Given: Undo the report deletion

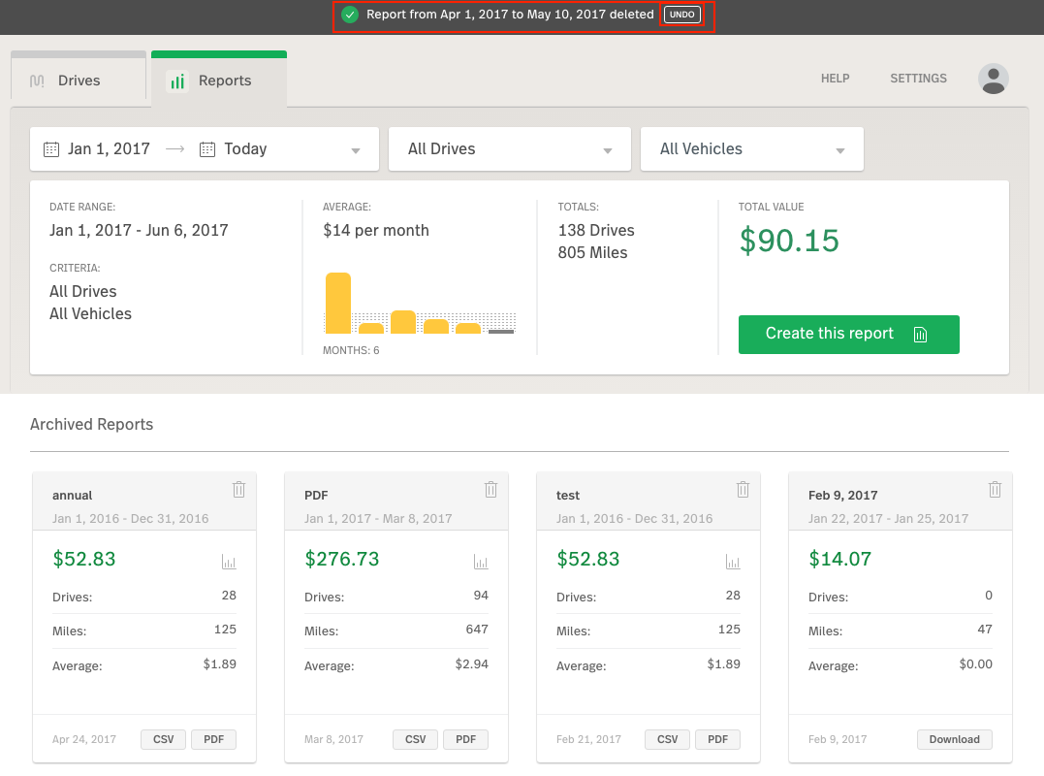Looking at the screenshot, I should click(681, 15).
